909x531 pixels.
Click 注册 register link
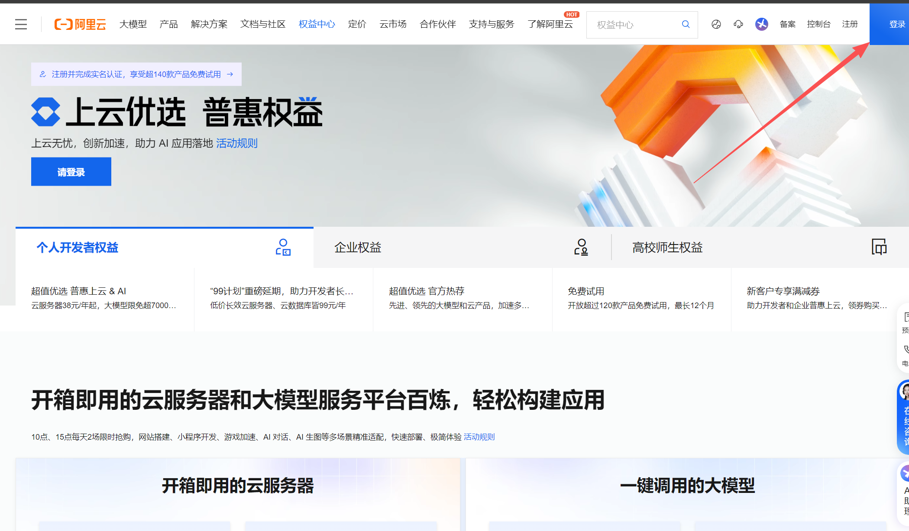point(850,24)
